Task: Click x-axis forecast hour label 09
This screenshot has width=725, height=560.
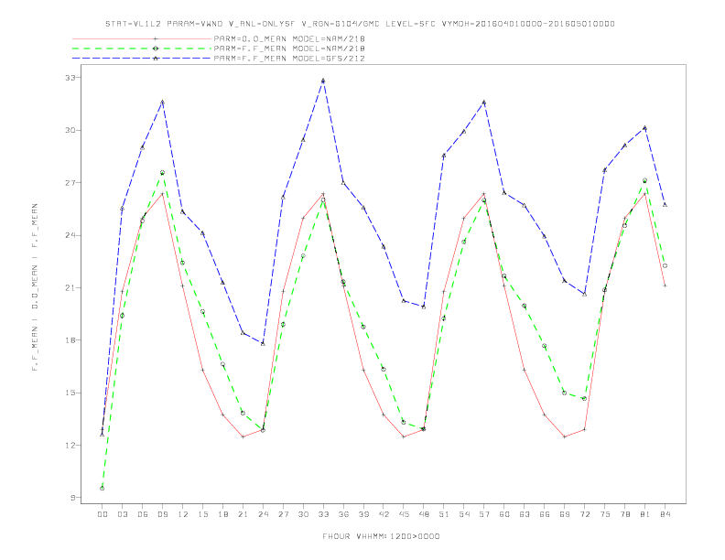Action: point(162,514)
